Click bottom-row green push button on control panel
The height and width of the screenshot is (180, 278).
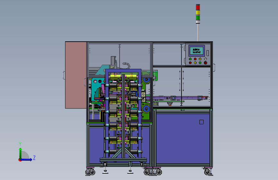pyautogui.click(x=200, y=63)
